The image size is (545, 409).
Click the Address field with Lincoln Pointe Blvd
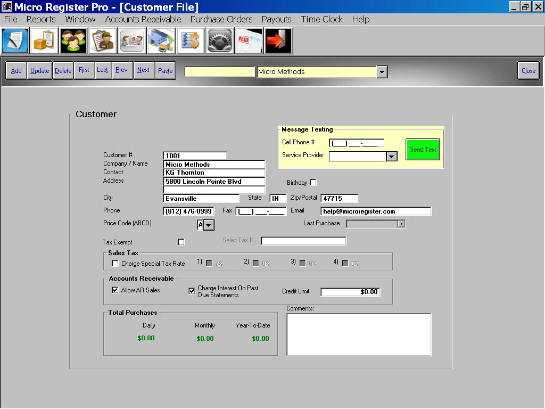click(x=214, y=181)
